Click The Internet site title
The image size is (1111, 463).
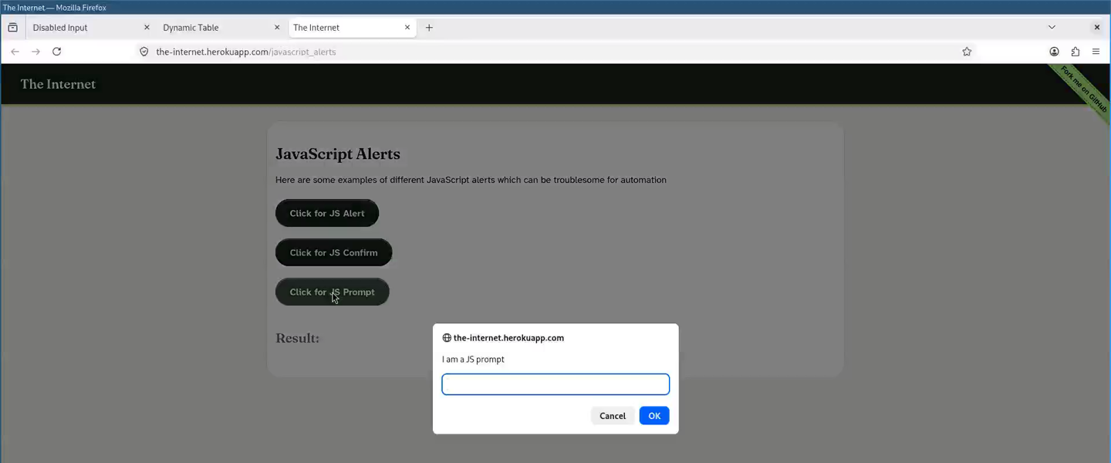point(58,84)
